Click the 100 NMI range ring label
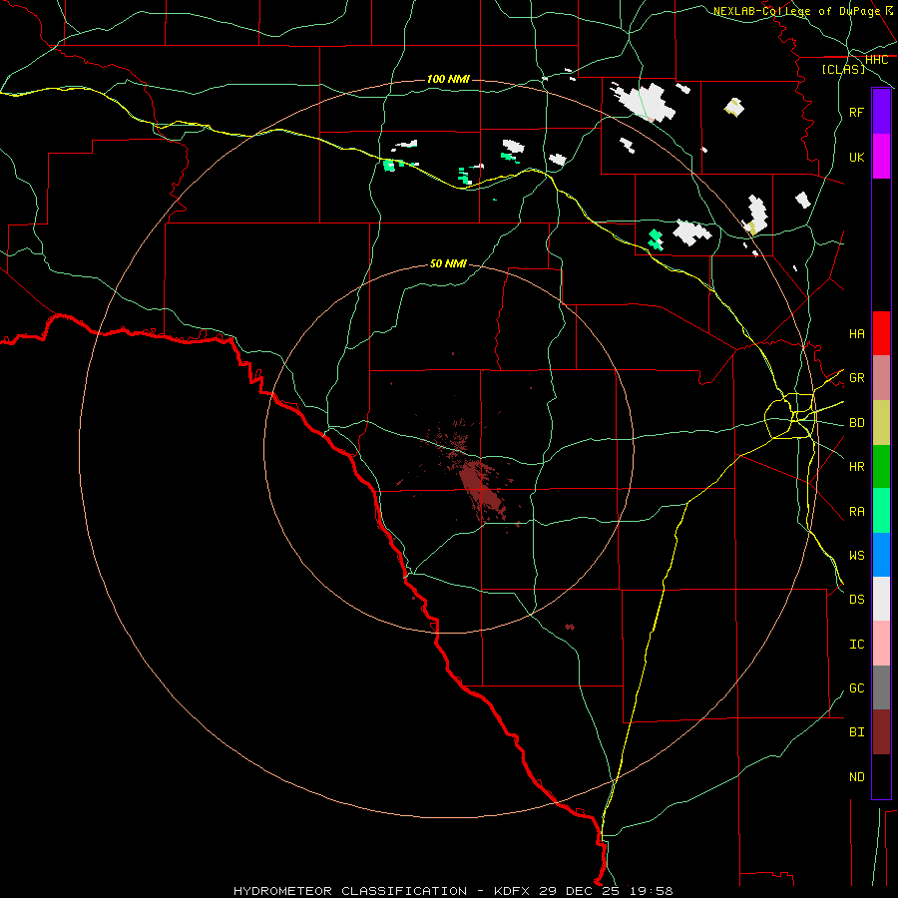Image resolution: width=898 pixels, height=898 pixels. [448, 79]
